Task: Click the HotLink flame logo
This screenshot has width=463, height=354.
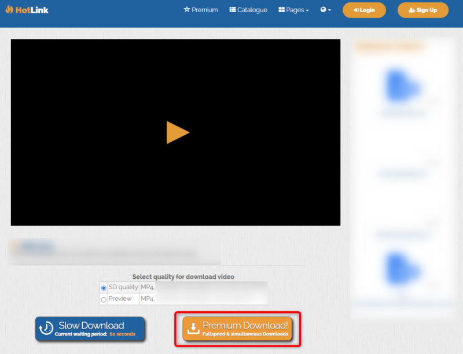Action: click(x=9, y=9)
